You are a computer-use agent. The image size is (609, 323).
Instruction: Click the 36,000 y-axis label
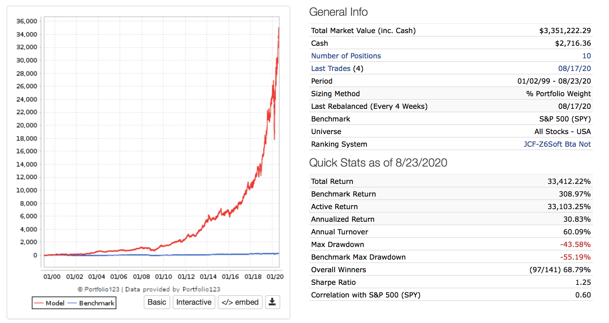26,21
